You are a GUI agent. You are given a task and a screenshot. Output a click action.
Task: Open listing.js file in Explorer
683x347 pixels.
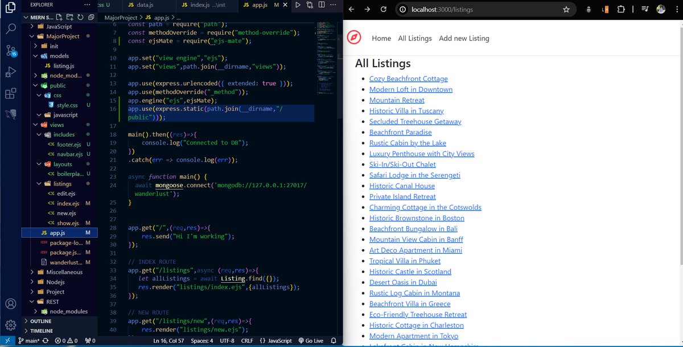point(60,66)
